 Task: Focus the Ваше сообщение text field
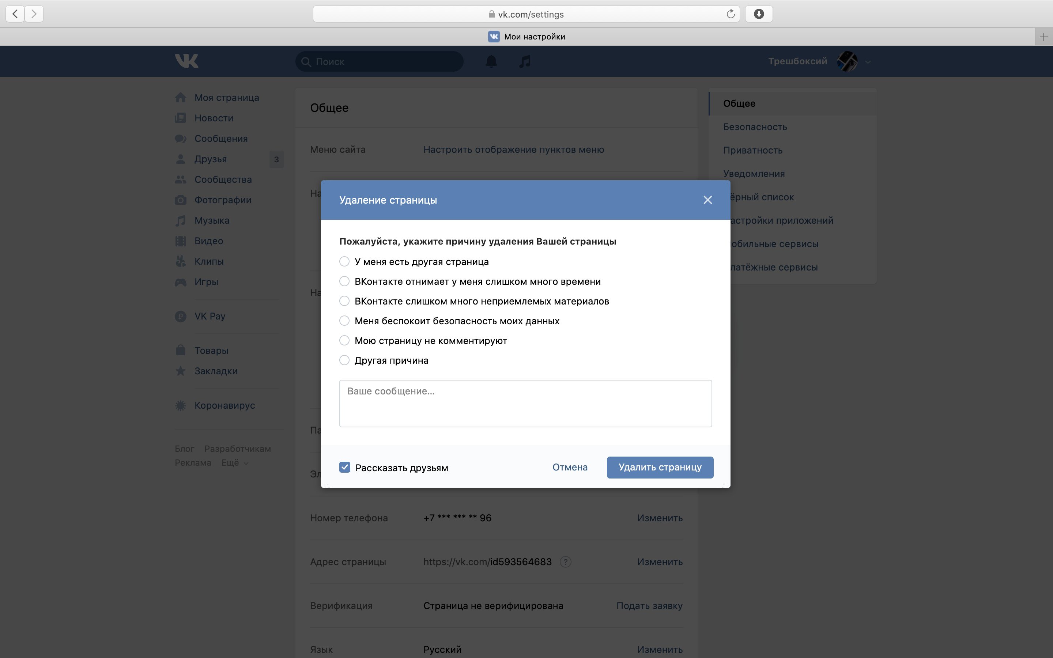pyautogui.click(x=526, y=404)
